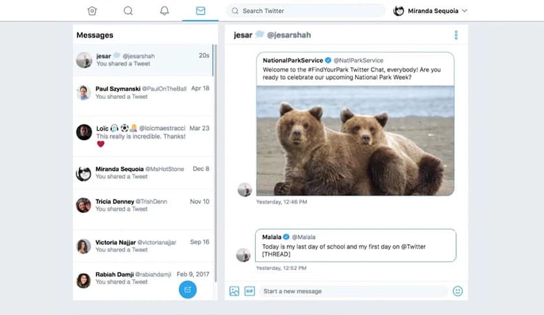The height and width of the screenshot is (315, 544).
Task: Open the emoji picker smiley icon
Action: coord(457,291)
